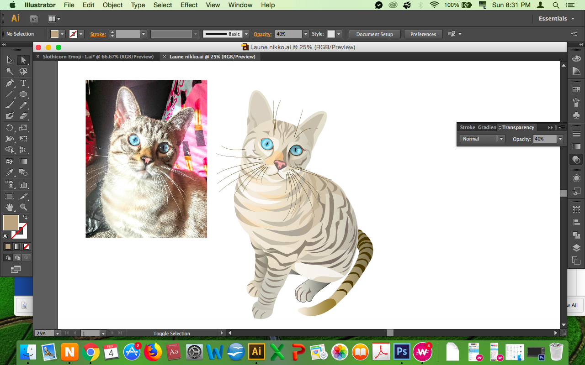Screen dimensions: 585x365
Task: Select the Direct Selection tool
Action: pos(23,60)
